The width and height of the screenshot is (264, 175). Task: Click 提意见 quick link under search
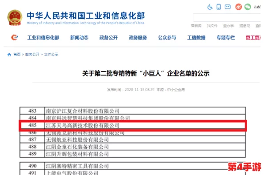coord(244,26)
